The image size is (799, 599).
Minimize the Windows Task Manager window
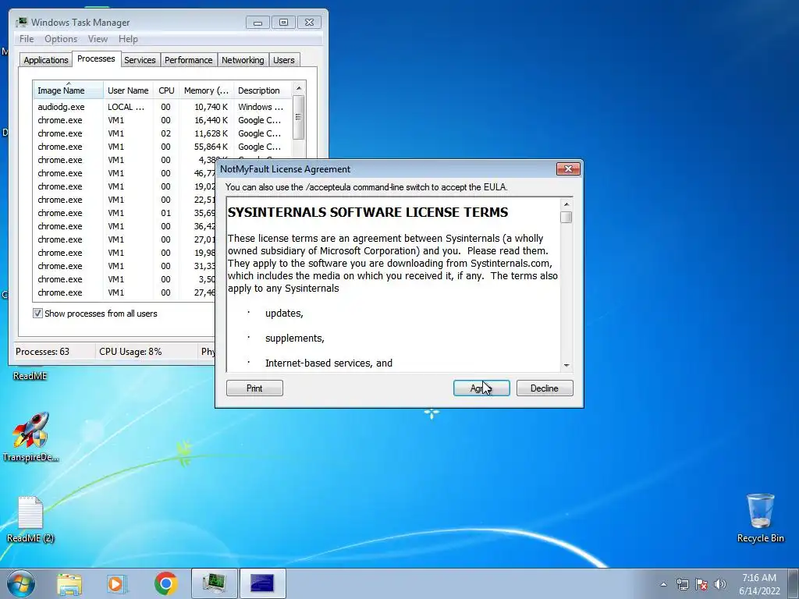257,23
